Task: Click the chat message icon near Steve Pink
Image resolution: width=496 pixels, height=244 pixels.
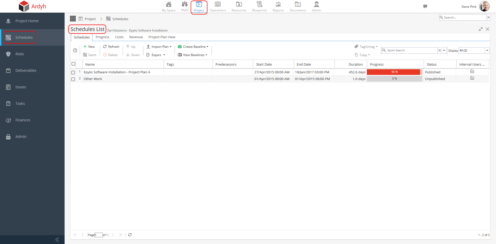Action: click(x=425, y=6)
